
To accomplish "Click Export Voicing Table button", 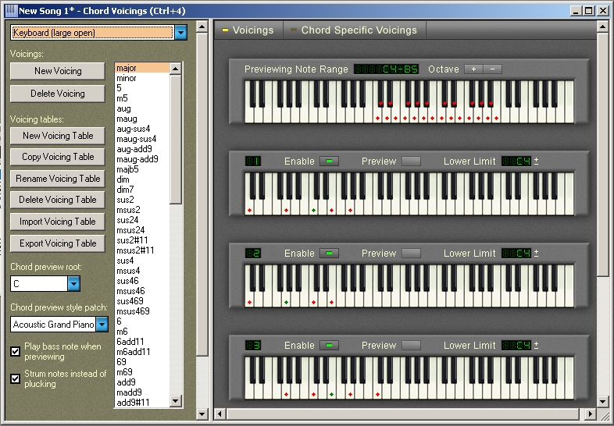I will tap(58, 243).
